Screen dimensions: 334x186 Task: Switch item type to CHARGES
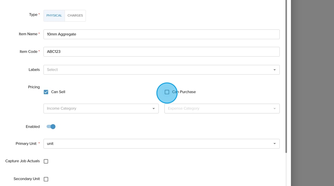click(75, 16)
